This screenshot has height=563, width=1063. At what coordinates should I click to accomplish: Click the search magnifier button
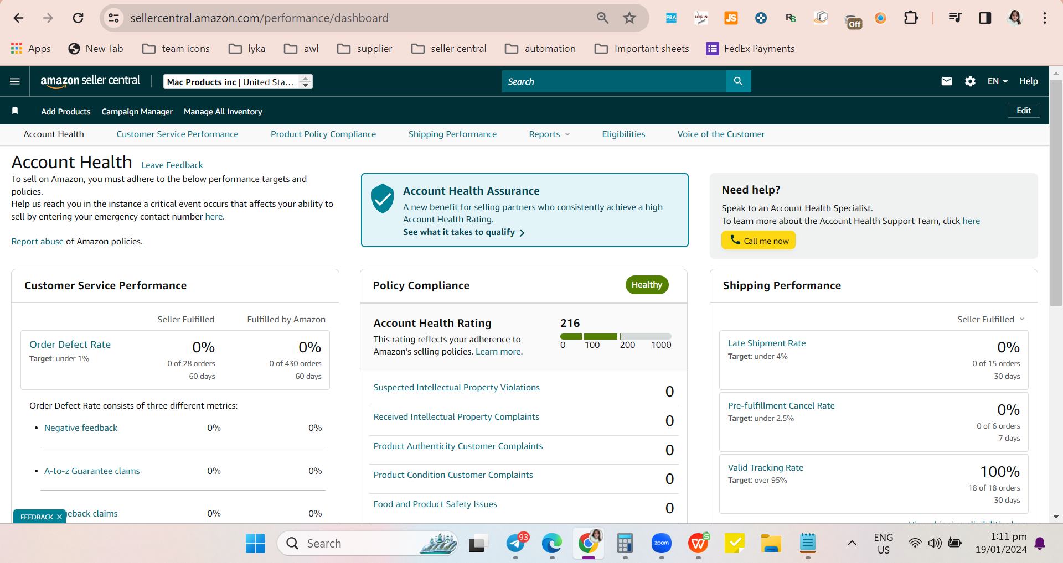click(x=738, y=81)
